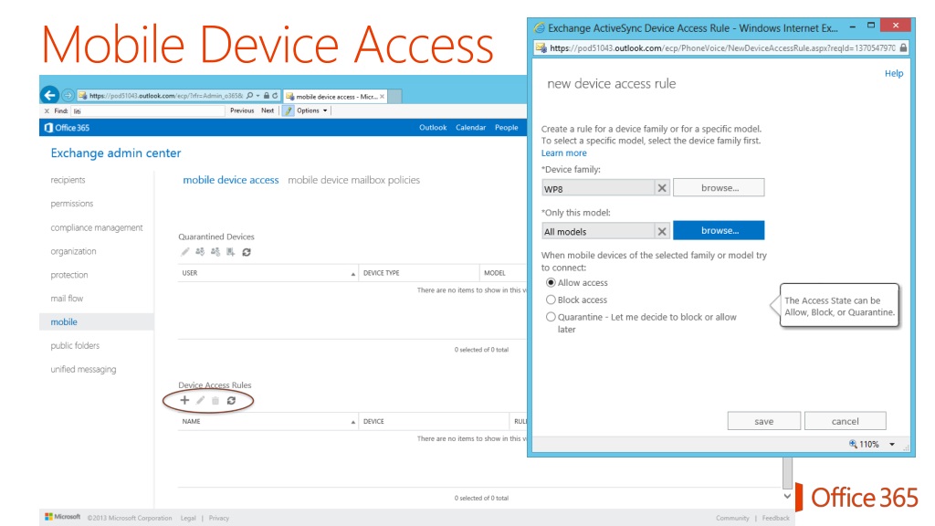Save the new device access rule

(x=764, y=421)
